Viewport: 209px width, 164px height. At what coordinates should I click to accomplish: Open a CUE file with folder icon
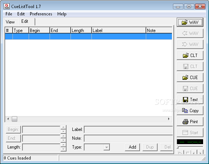tap(190, 78)
